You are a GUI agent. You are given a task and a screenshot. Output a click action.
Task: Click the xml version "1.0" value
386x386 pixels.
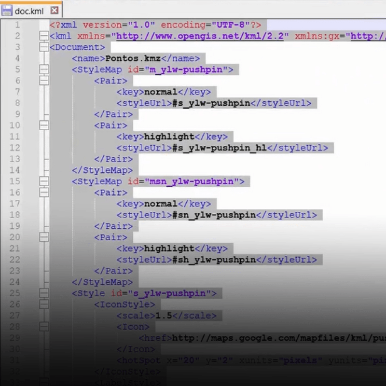click(x=141, y=25)
